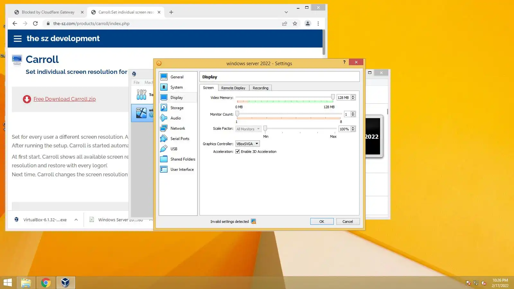Expand VirtualBox download item options
The width and height of the screenshot is (514, 289).
click(76, 220)
